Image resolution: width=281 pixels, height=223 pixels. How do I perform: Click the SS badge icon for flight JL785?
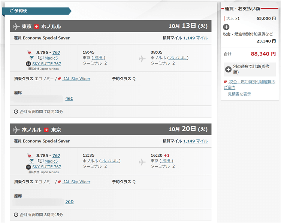coord(28,167)
